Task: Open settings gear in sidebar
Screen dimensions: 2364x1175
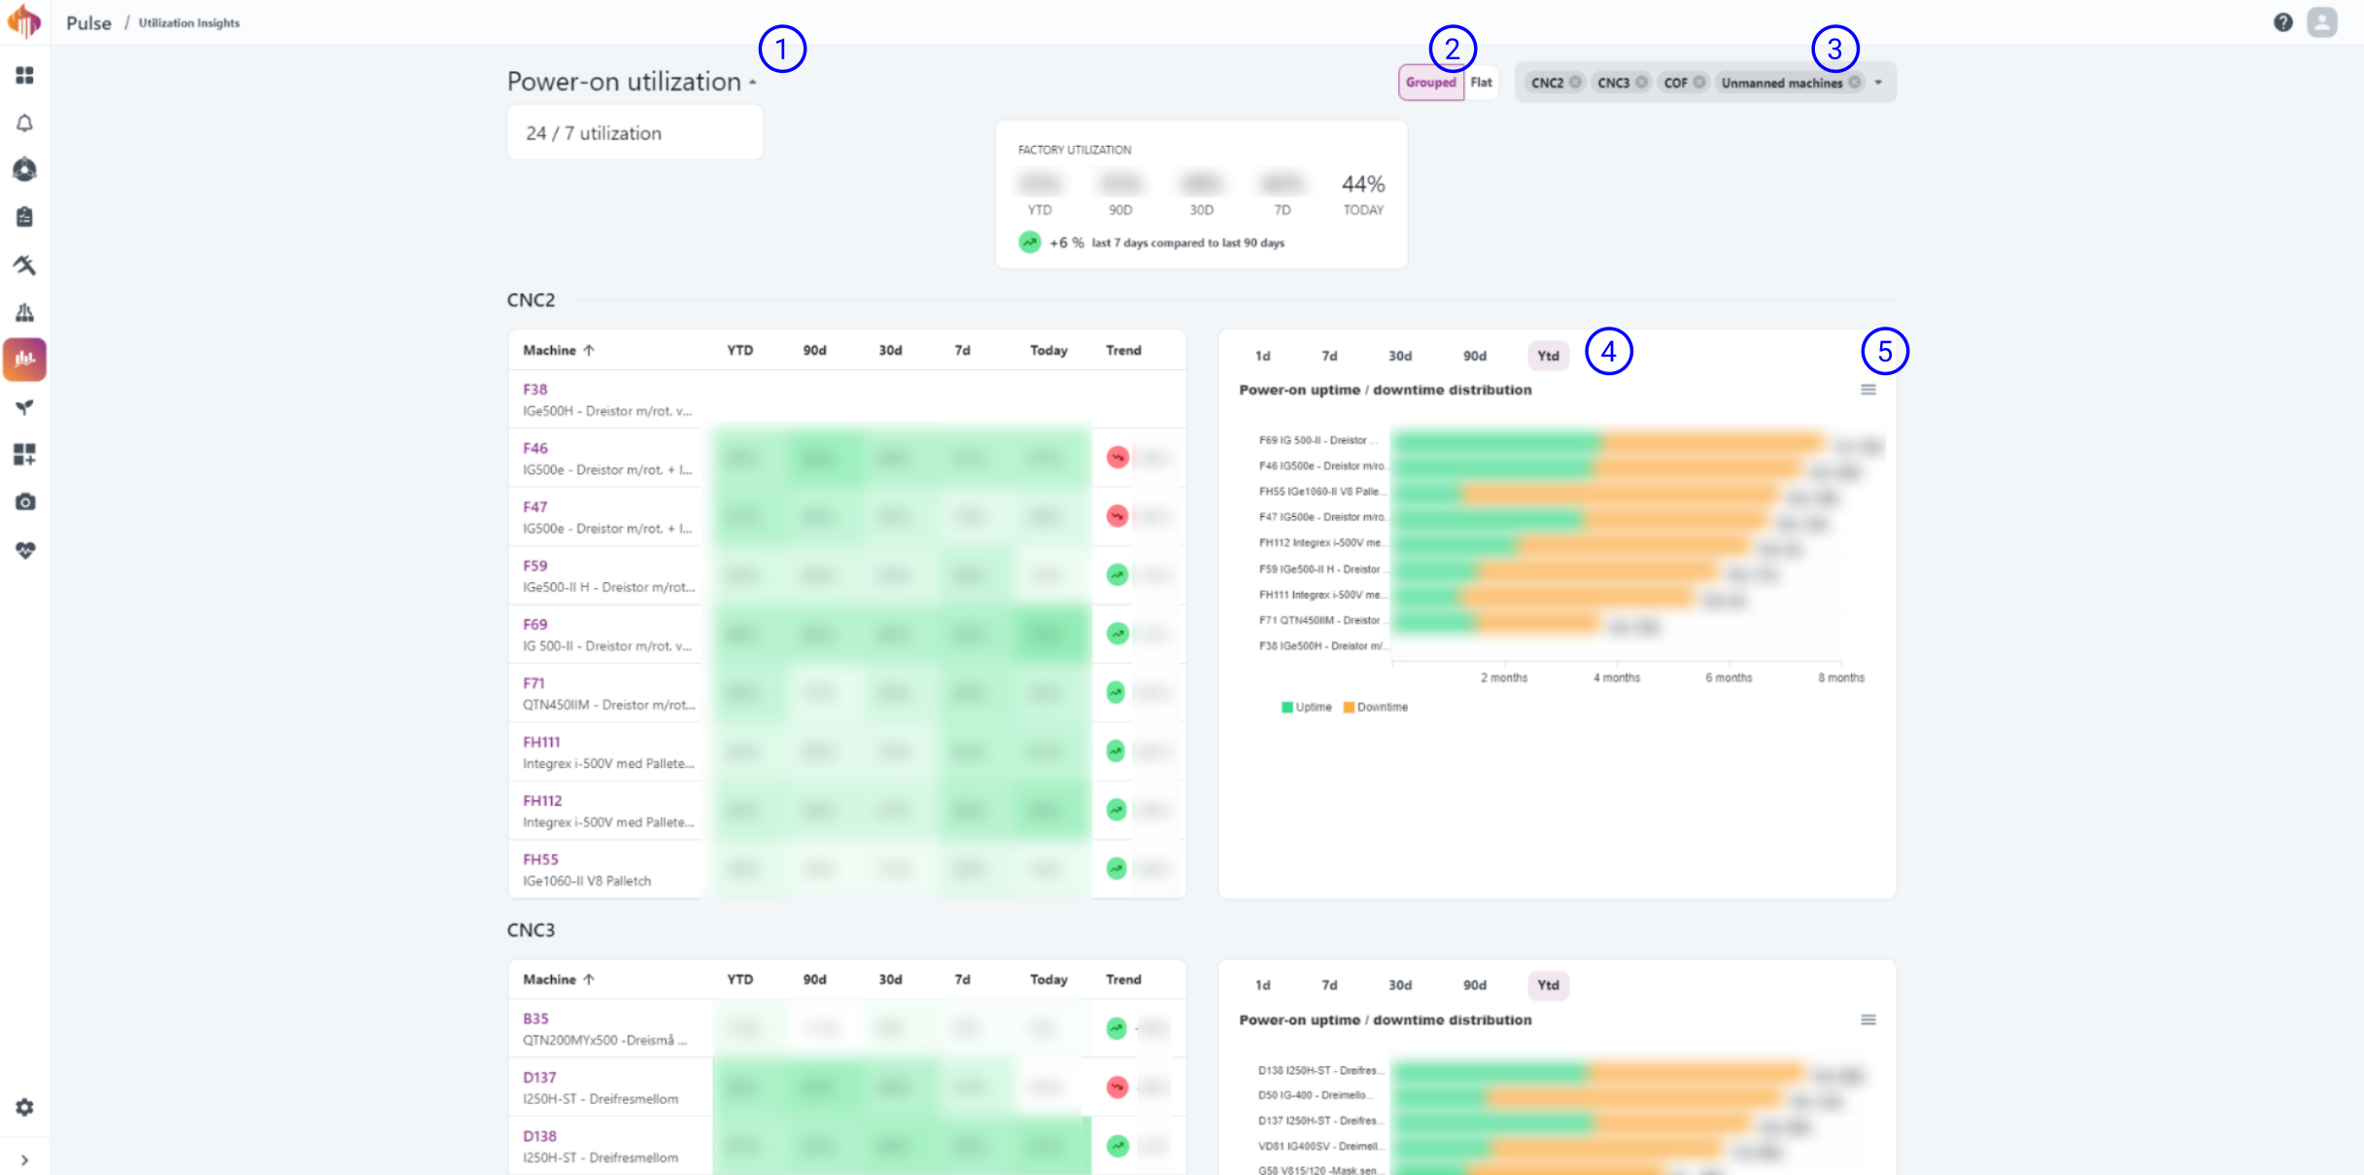Action: coord(24,1107)
